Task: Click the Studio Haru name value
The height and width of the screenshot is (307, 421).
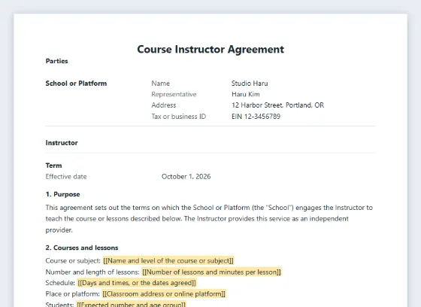Action: (250, 84)
